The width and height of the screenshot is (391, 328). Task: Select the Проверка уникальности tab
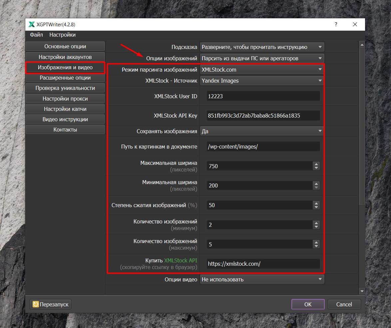(x=65, y=88)
